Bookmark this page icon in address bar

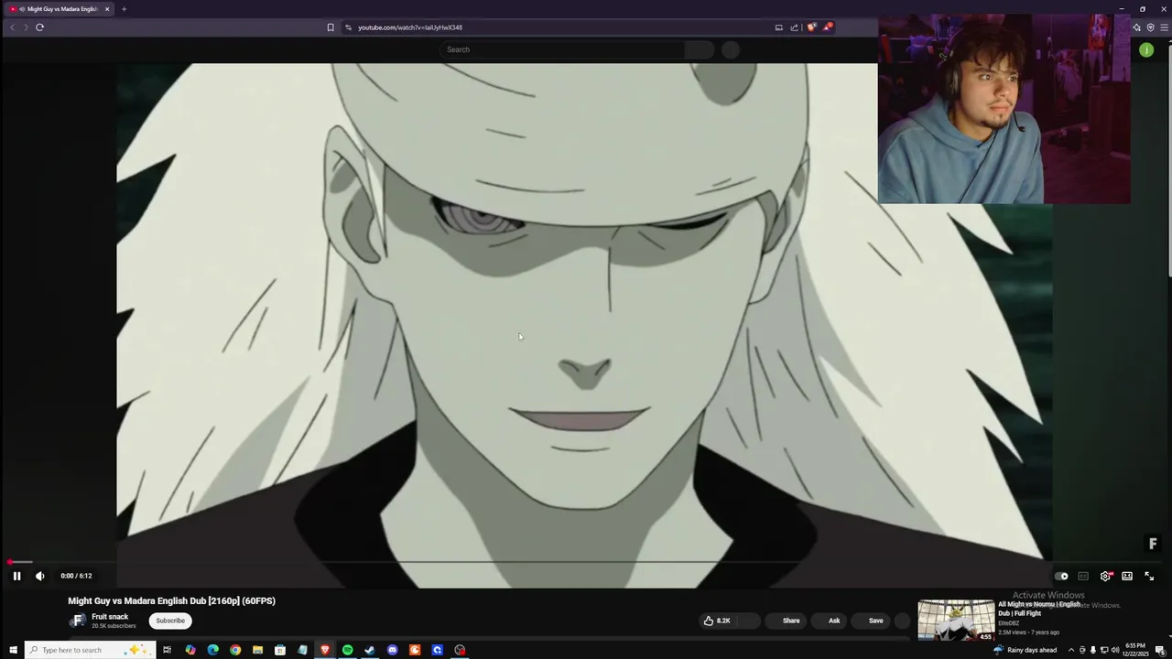pyautogui.click(x=331, y=27)
